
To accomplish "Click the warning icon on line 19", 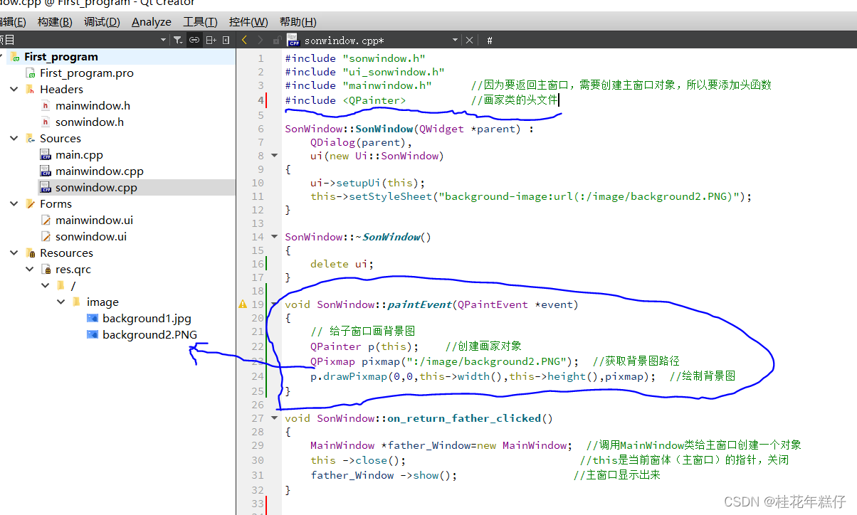I will (x=243, y=304).
